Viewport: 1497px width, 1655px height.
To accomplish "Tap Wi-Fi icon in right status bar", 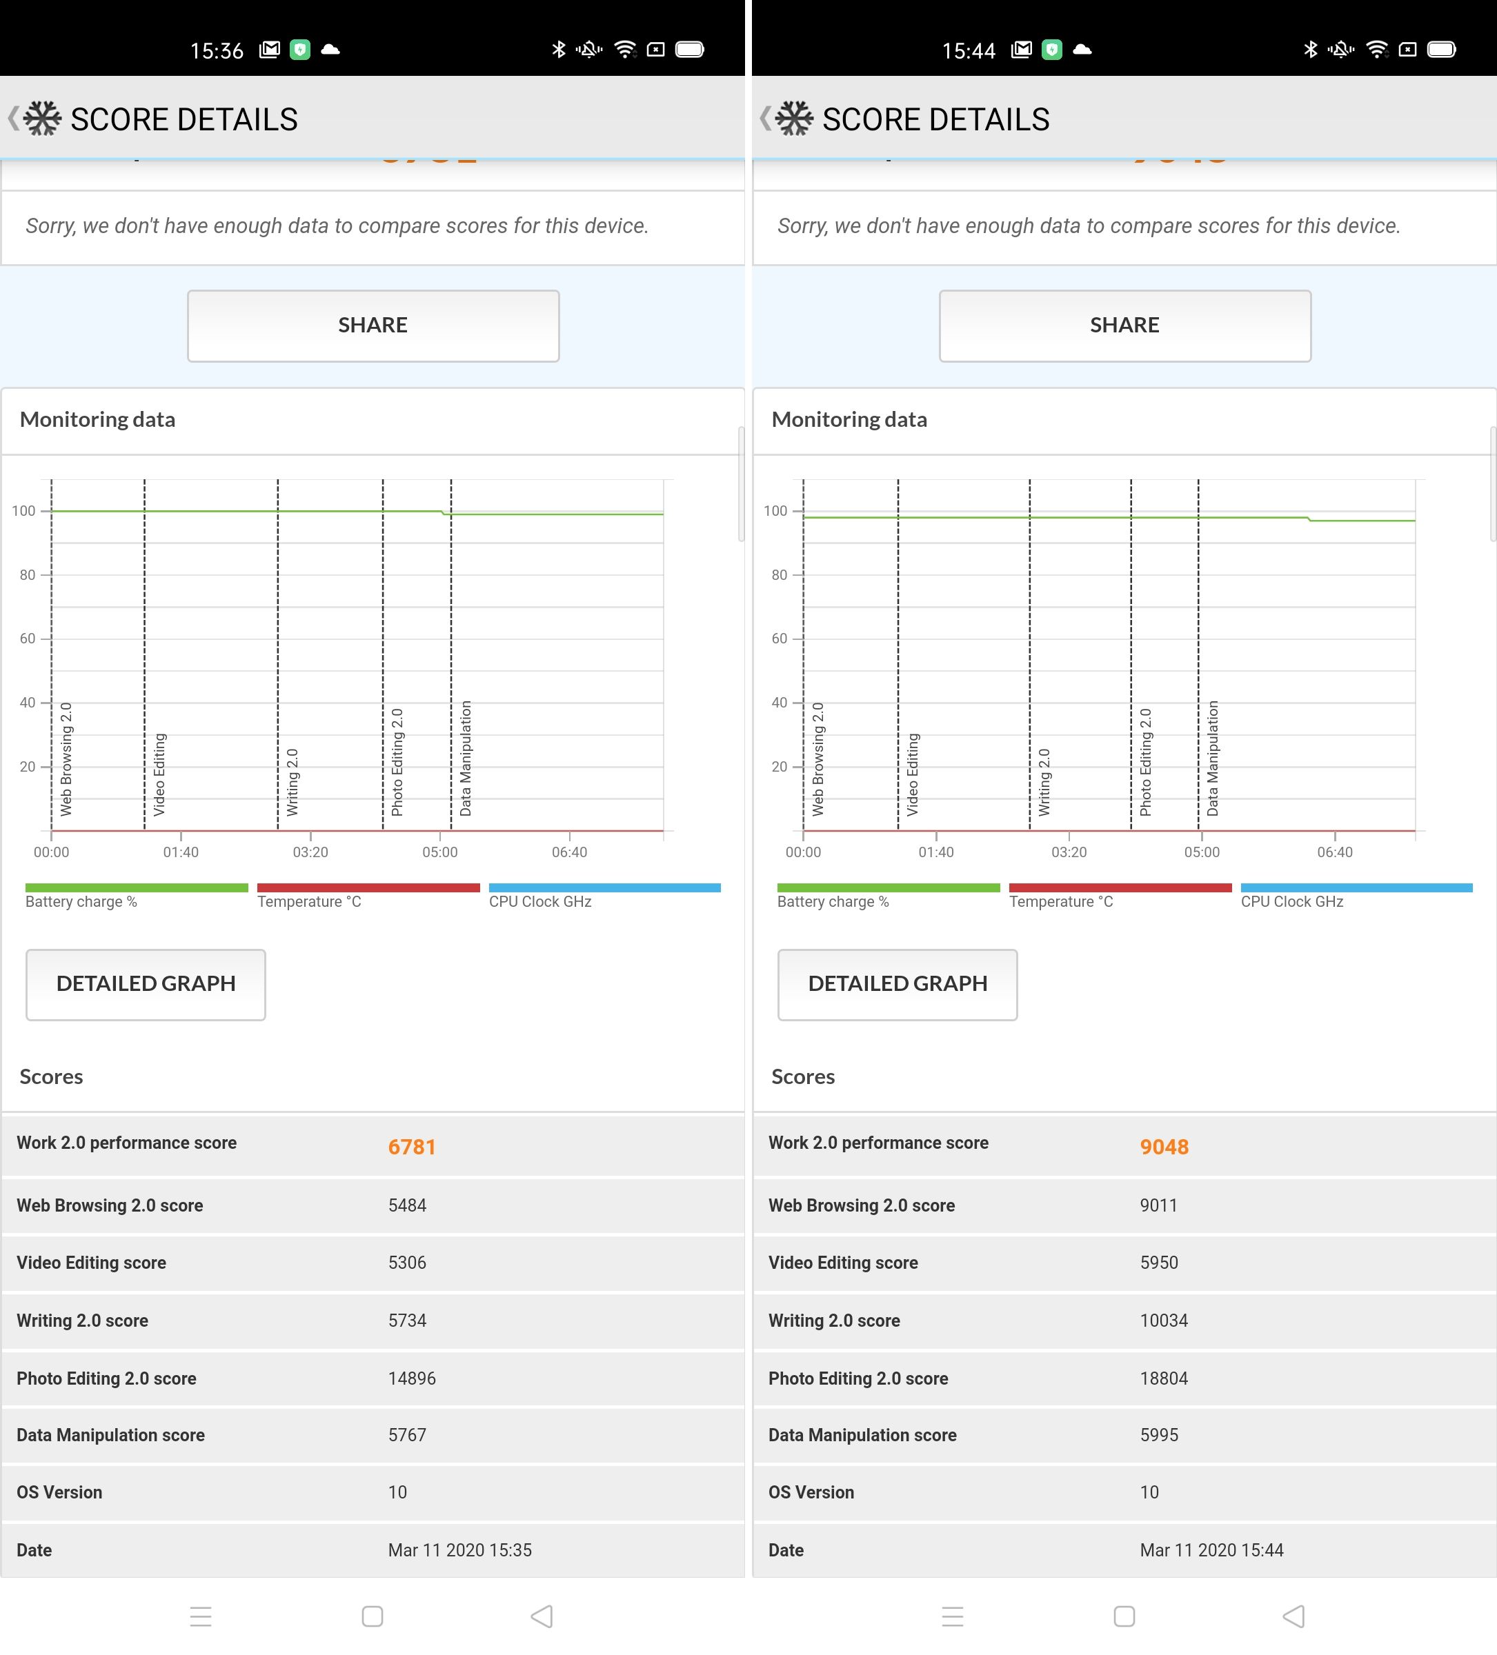I will click(x=1376, y=49).
